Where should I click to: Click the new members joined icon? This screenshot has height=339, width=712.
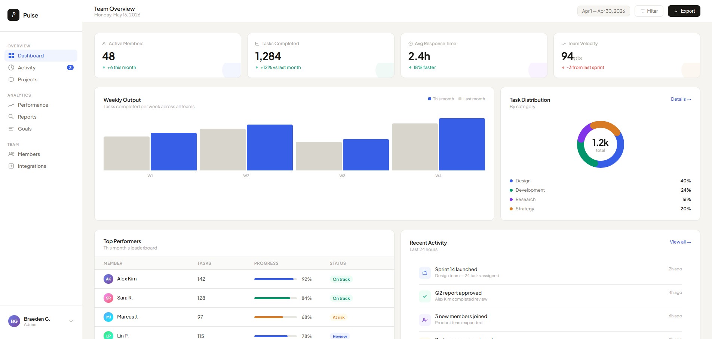click(425, 320)
